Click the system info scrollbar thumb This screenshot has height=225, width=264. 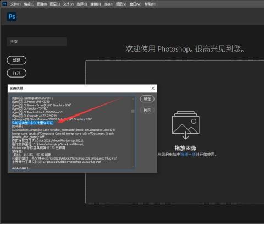[x=133, y=111]
